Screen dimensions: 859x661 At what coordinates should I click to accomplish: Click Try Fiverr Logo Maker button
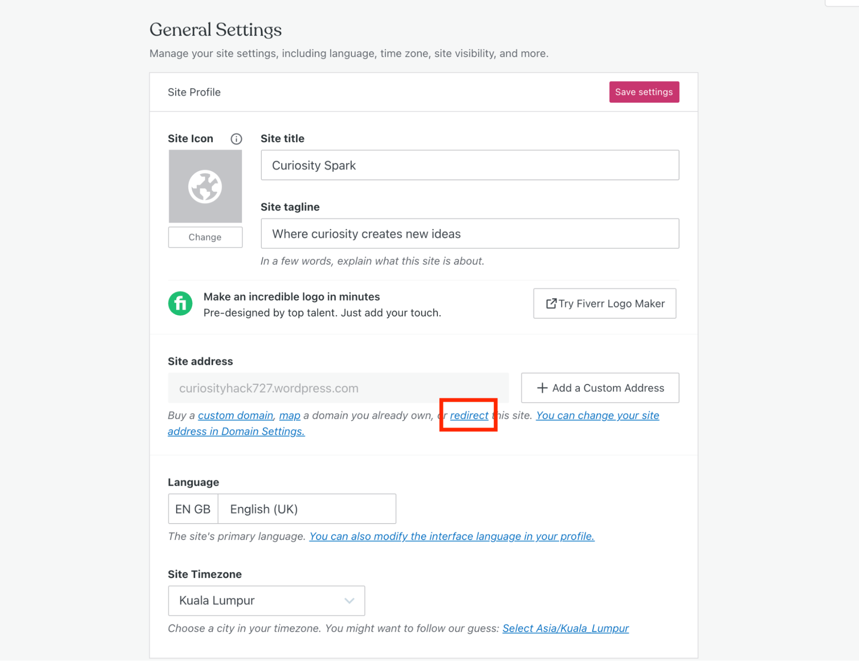pyautogui.click(x=604, y=304)
